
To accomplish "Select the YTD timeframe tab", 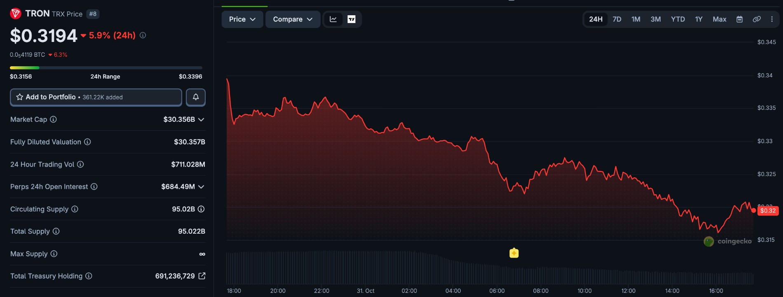I will pos(678,19).
